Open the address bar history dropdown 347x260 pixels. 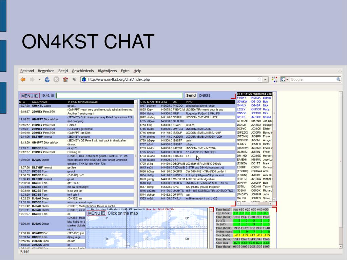[265, 79]
